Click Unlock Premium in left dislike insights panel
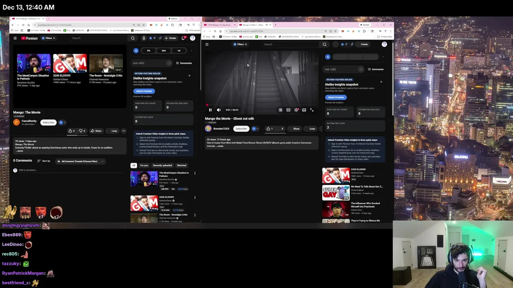 pyautogui.click(x=144, y=91)
